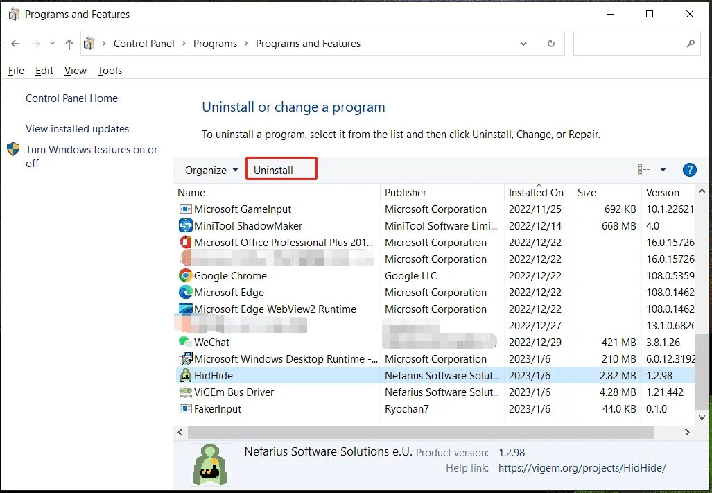The width and height of the screenshot is (712, 493).
Task: Select the WeChat entry name
Action: click(x=211, y=343)
